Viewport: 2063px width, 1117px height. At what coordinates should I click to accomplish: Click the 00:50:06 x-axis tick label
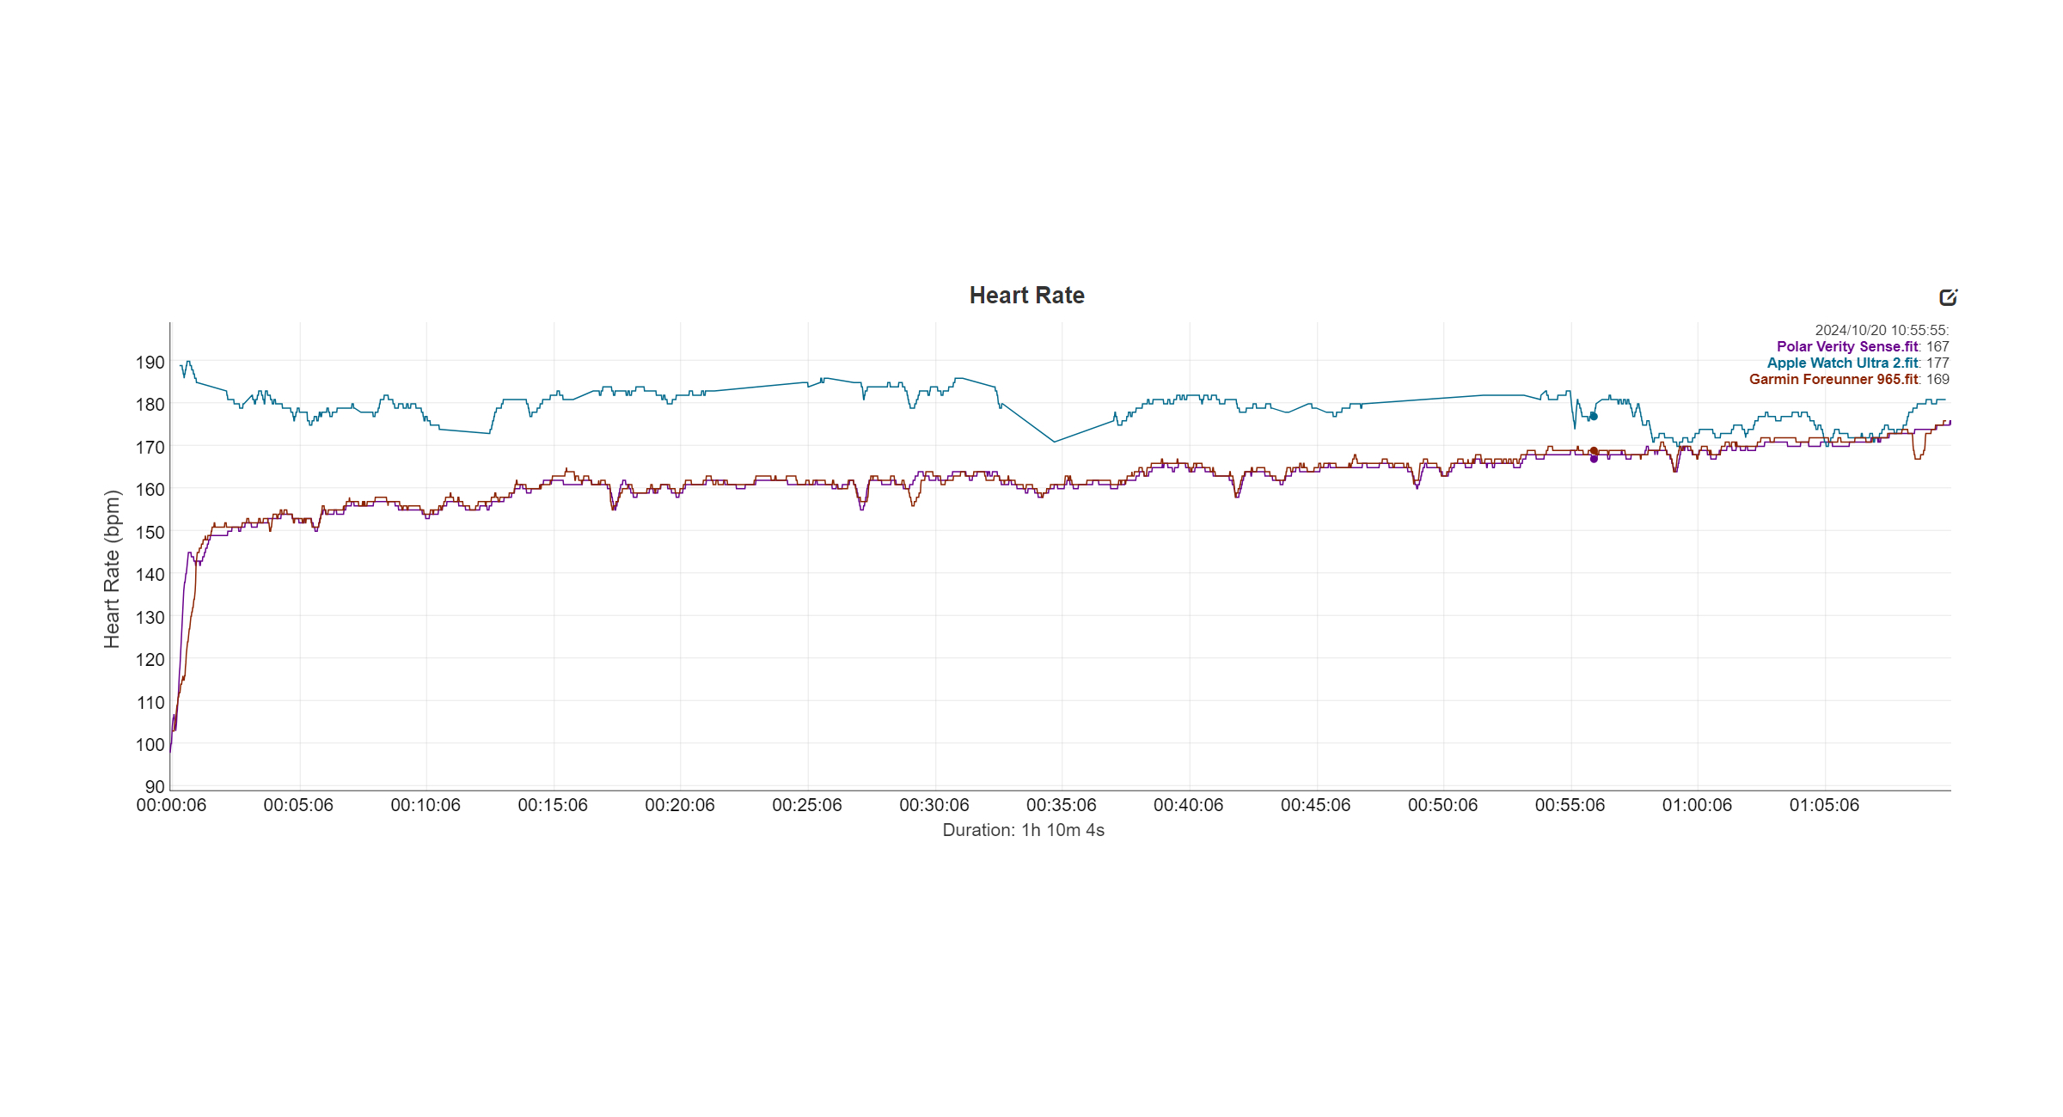tap(1442, 805)
